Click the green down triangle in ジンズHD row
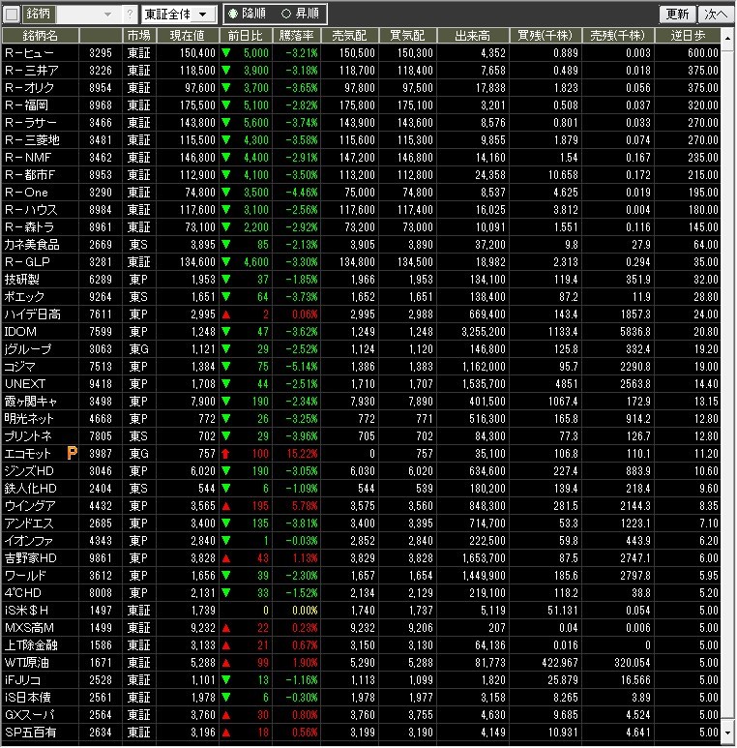The image size is (737, 748). 226,471
